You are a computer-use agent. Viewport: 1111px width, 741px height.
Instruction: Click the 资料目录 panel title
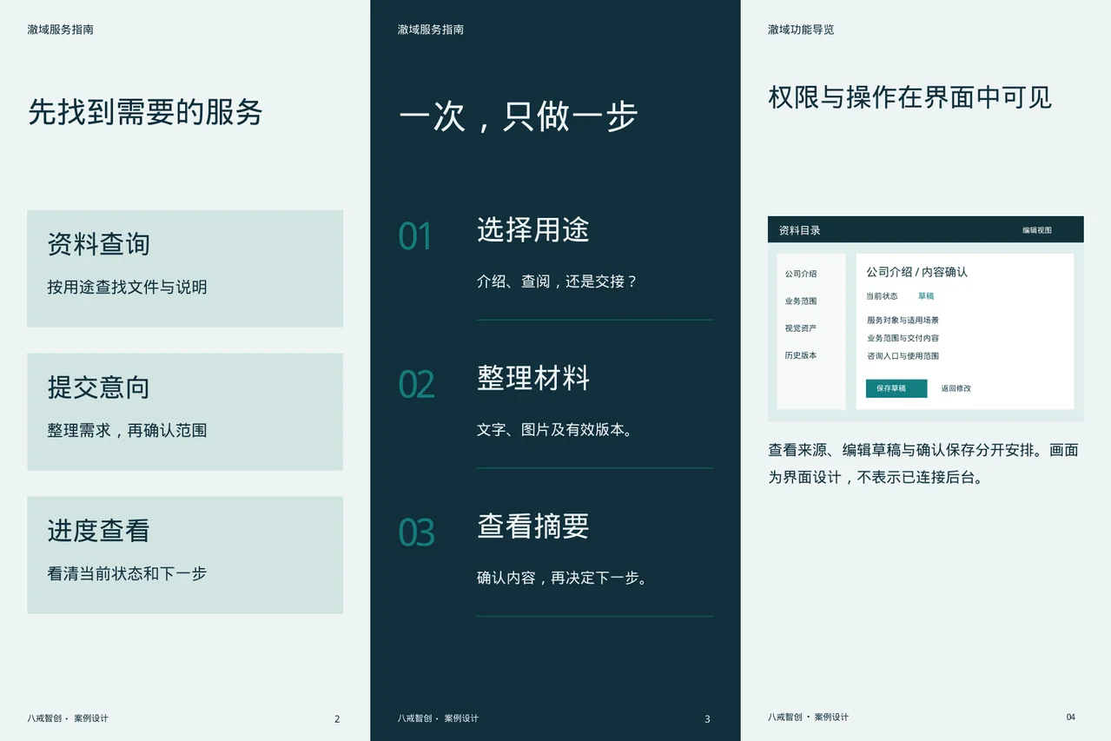pyautogui.click(x=800, y=230)
